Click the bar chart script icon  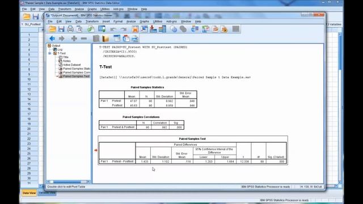[x=205, y=29]
